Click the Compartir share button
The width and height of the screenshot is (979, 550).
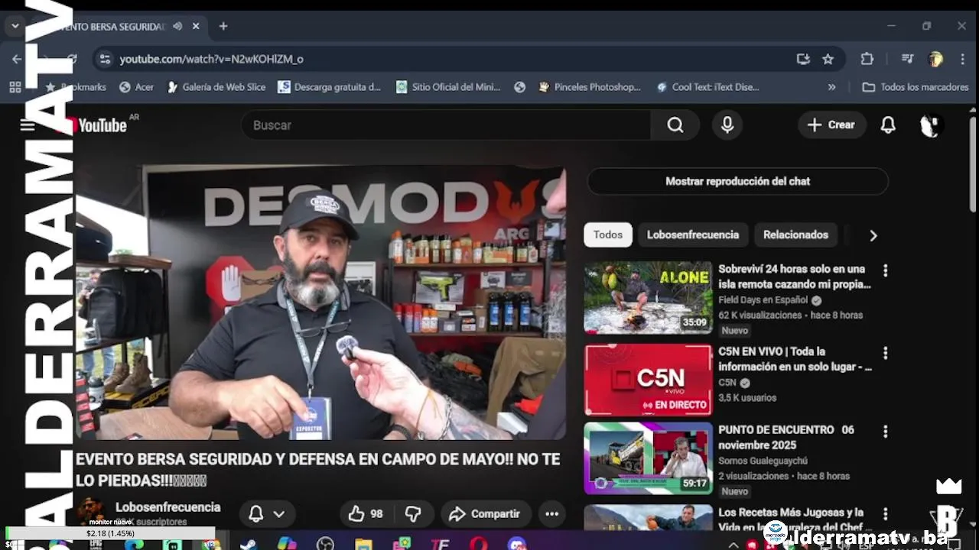point(485,514)
